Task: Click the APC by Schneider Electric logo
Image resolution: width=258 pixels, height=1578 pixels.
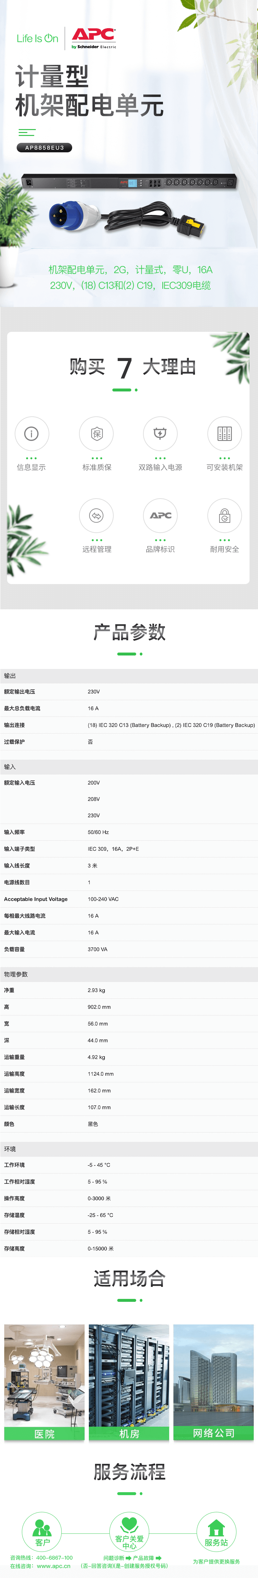Action: click(93, 38)
